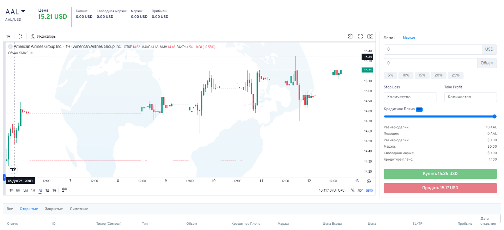Open time axis settings gear icon

(369, 181)
